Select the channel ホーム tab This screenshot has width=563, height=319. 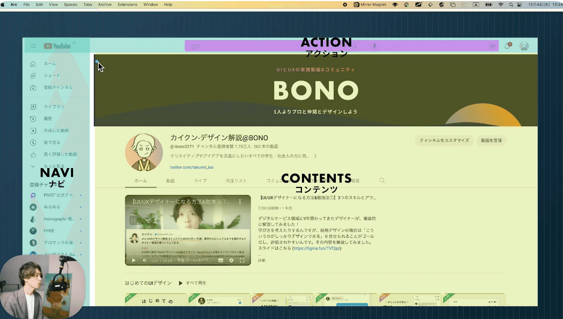click(x=141, y=181)
